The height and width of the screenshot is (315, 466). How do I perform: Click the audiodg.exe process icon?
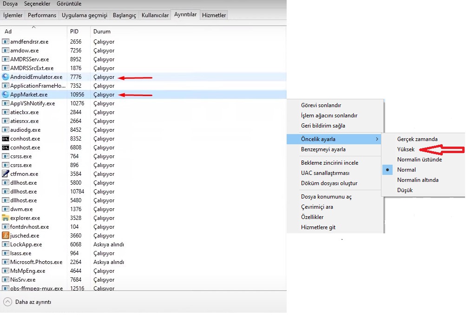[x=6, y=130]
